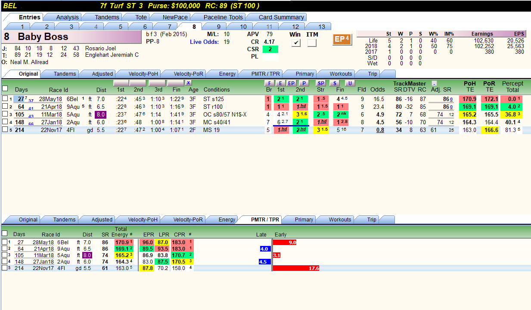531x310 pixels.
Task: Click the OC s80/57 N1$-X conditions cell
Action: click(224, 114)
